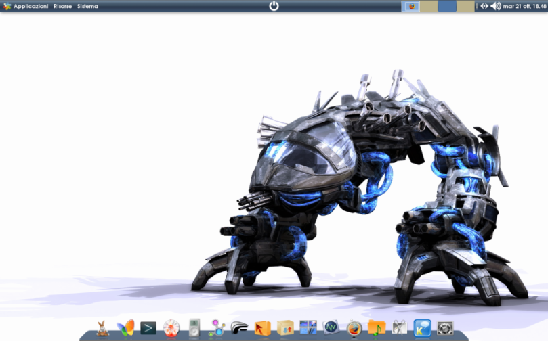Open the orange music folder in dock
548x341 pixels.
coord(377,328)
